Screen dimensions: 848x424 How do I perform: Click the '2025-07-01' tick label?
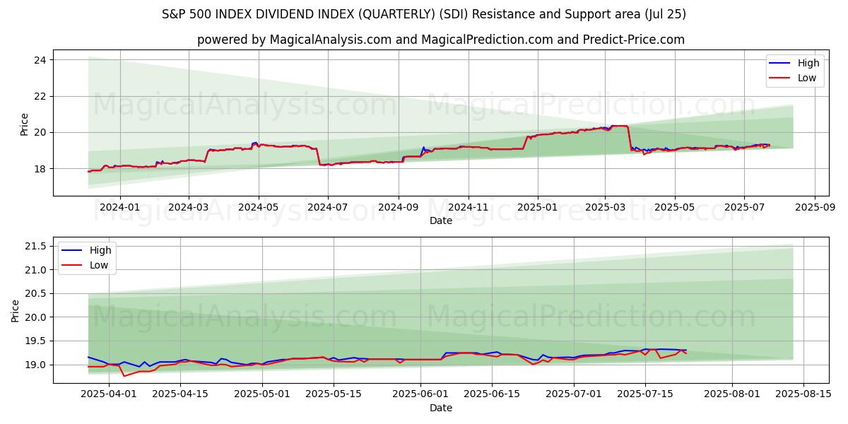[574, 394]
